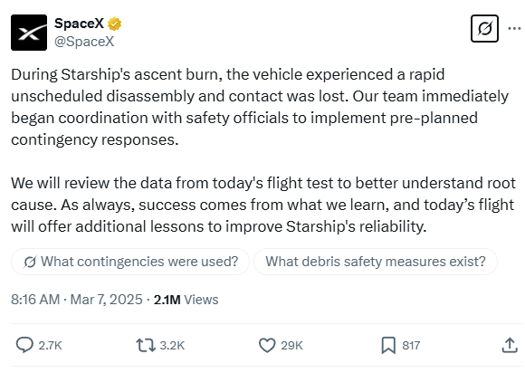Click the 29K likes count

[291, 345]
